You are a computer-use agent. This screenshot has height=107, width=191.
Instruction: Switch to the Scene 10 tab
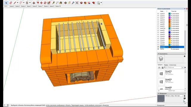(x=58, y=6)
